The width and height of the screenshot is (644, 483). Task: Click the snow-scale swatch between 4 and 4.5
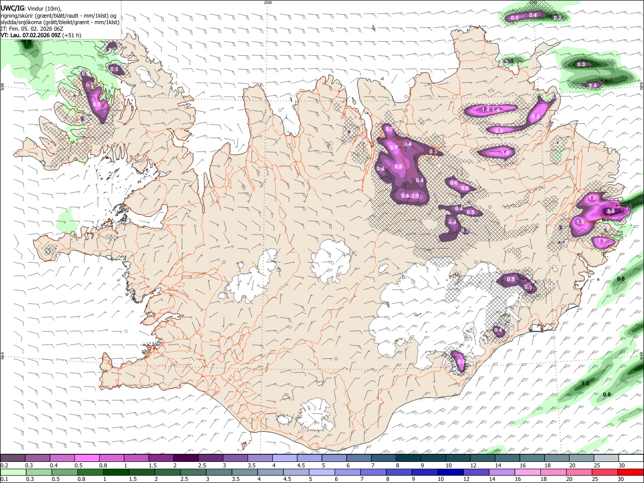(x=285, y=458)
